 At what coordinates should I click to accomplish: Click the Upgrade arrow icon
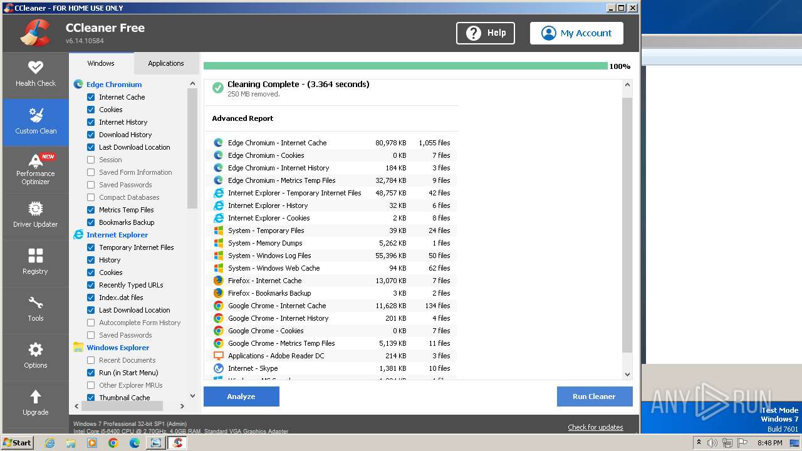pos(36,397)
